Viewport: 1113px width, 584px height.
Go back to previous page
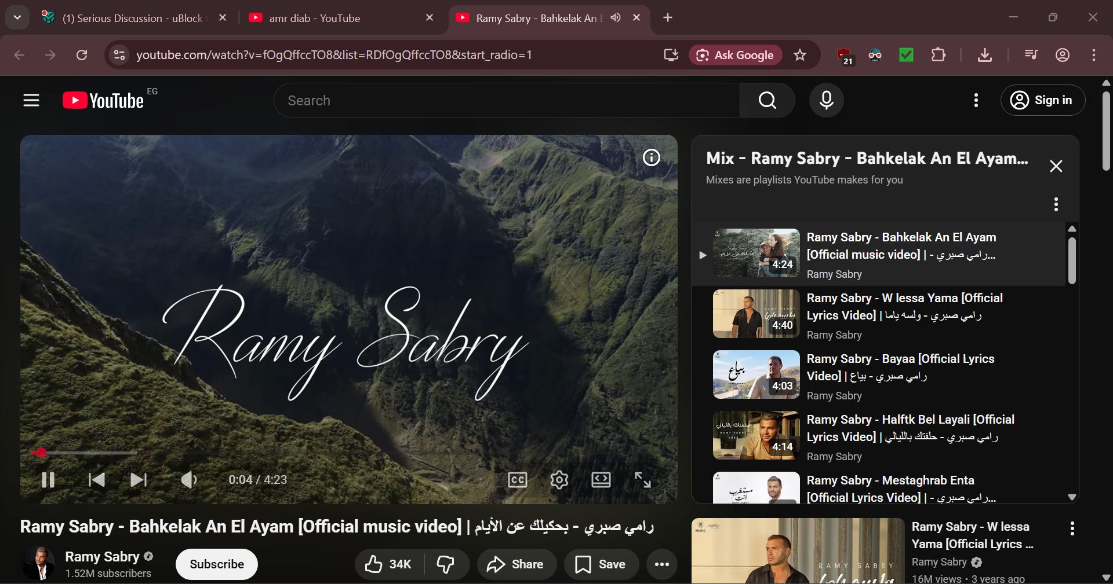(x=19, y=55)
